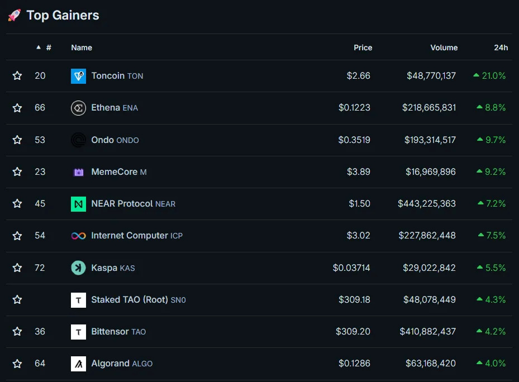
Task: Click Toncoin volume $48,770,137
Action: click(431, 76)
